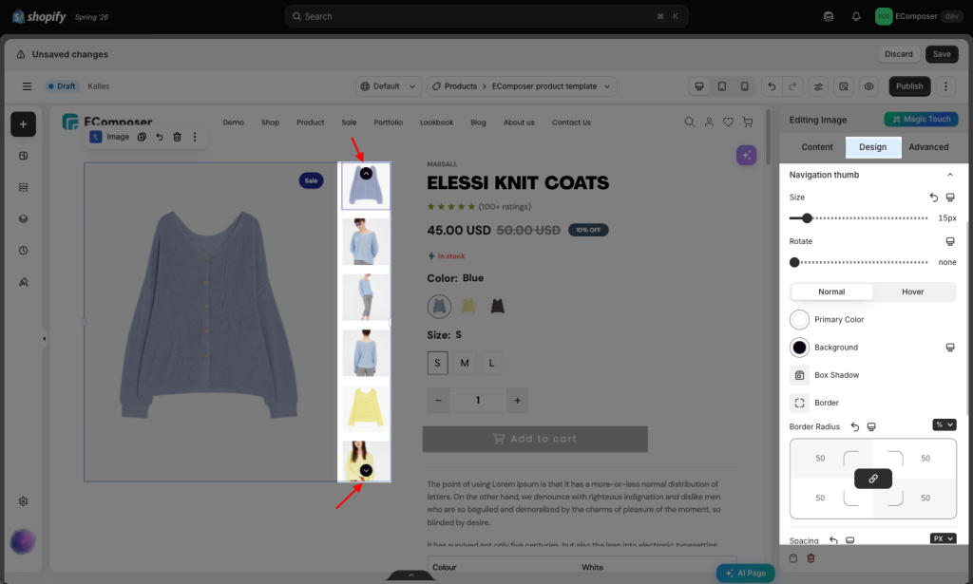Viewport: 973px width, 584px height.
Task: Open the layout blocks sidebar icon
Action: coord(24,156)
